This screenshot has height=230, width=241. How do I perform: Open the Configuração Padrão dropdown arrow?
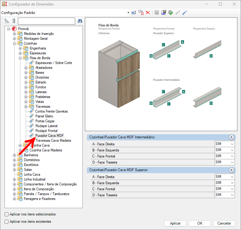click(129, 13)
